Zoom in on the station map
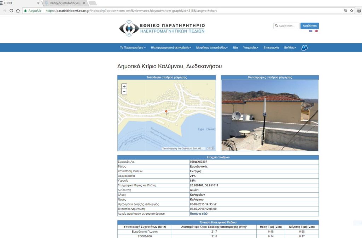This screenshot has height=238, width=362. pyautogui.click(x=124, y=86)
